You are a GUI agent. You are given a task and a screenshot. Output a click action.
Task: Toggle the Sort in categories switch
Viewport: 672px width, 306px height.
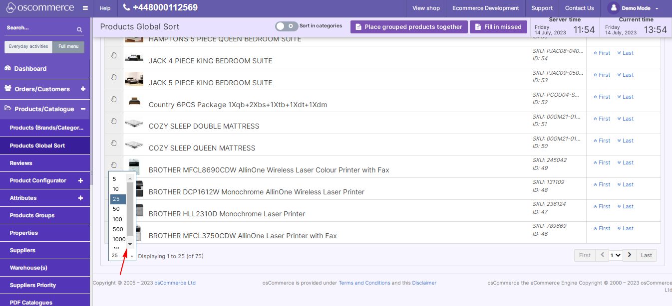click(x=287, y=26)
